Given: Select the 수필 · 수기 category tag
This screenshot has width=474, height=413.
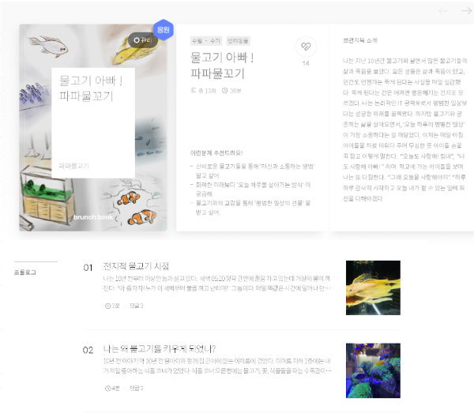Looking at the screenshot, I should (206, 41).
